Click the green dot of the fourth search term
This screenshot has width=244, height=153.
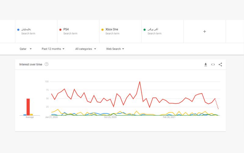145,29
